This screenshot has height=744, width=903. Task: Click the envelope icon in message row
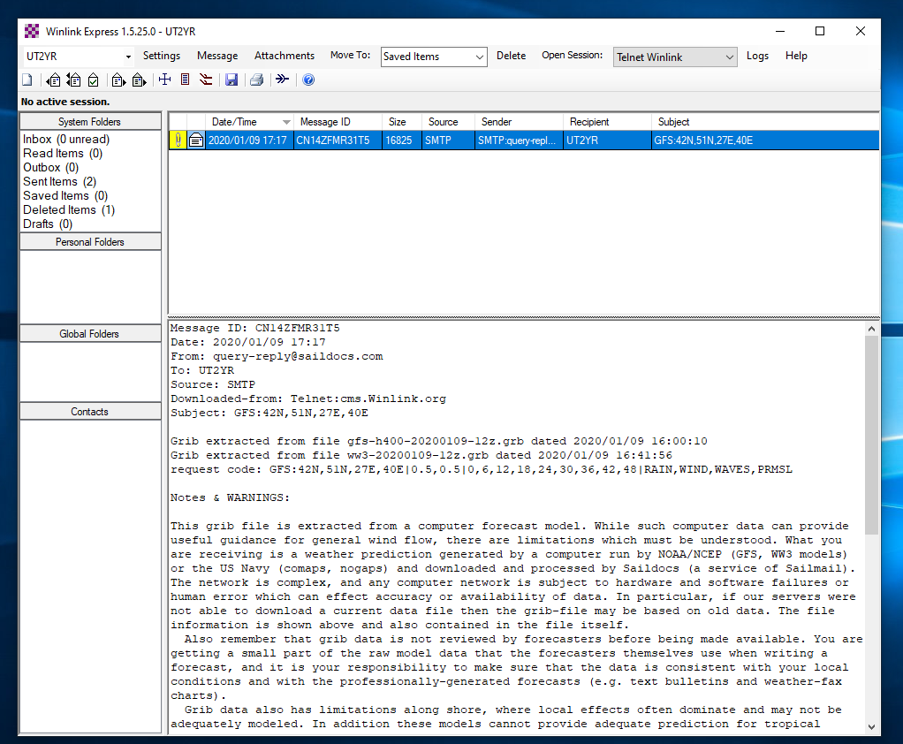pyautogui.click(x=196, y=140)
